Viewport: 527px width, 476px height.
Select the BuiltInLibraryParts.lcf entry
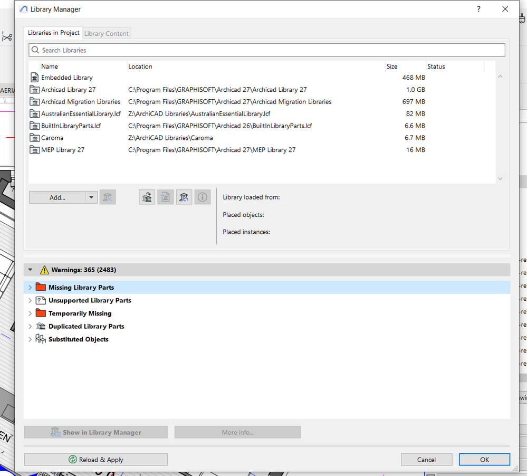(x=262, y=126)
